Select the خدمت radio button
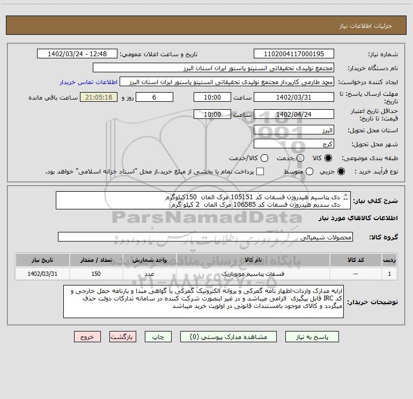Screen dimensions: 413x399 tap(300, 158)
